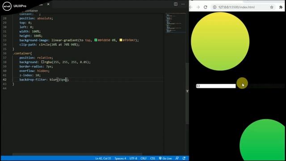Viewport: 286px width, 161px height.
Task: Click the text "position: absolute;"
Action: click(x=36, y=18)
